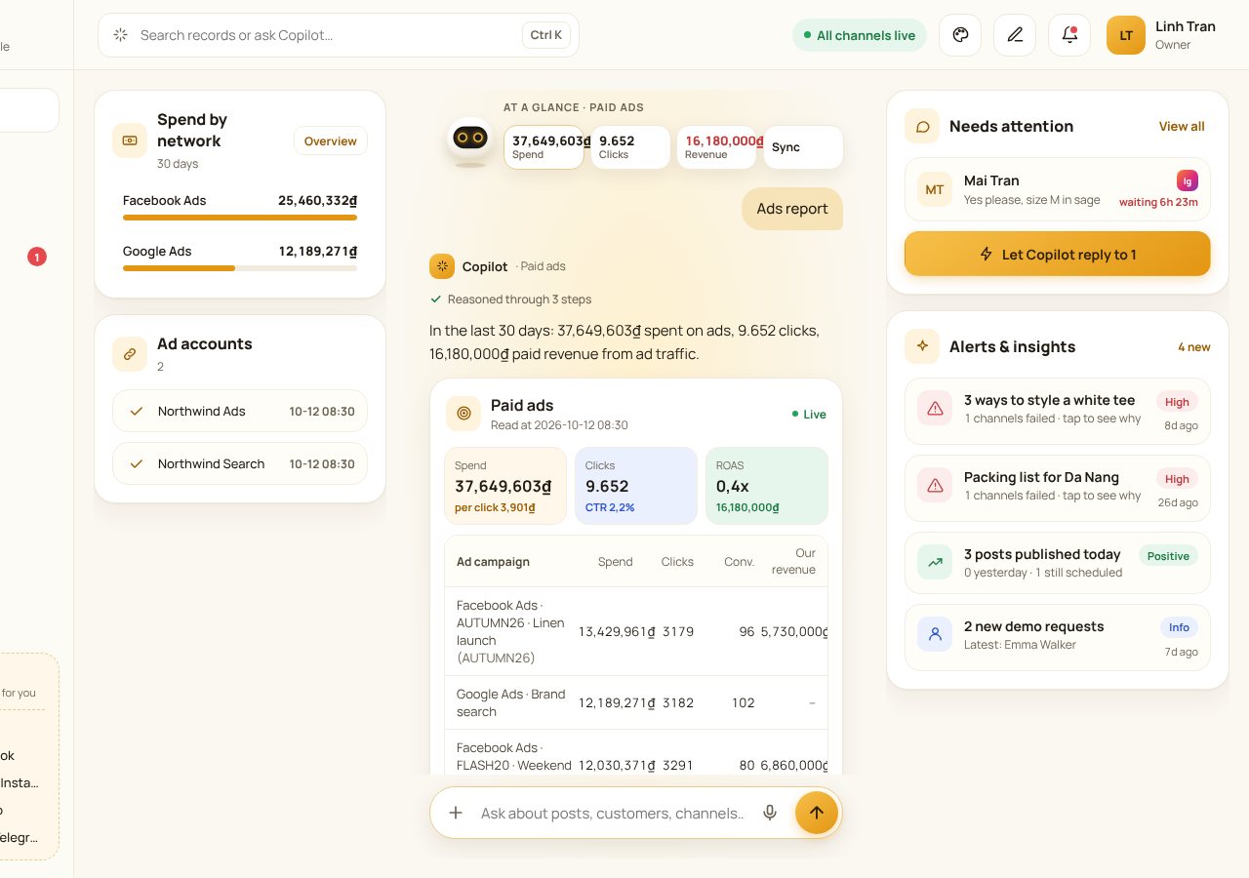Click the plus attach icon

[x=456, y=813]
